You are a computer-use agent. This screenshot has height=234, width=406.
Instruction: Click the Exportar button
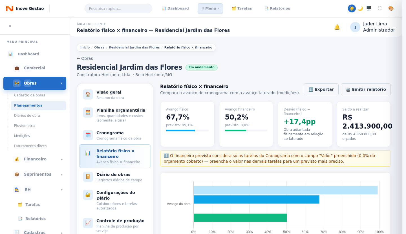321,89
